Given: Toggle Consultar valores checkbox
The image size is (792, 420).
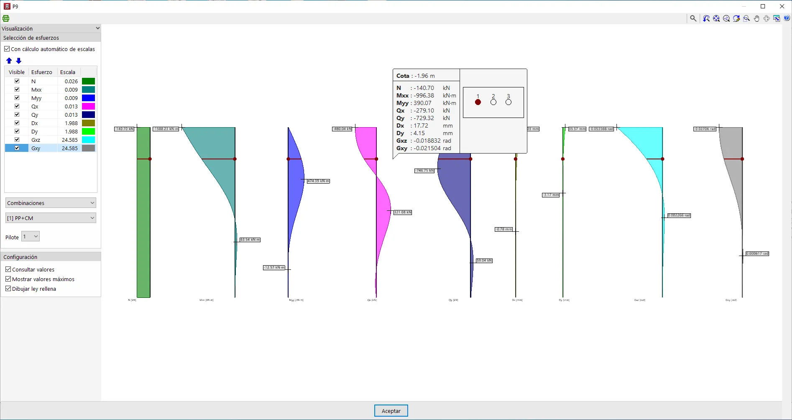Looking at the screenshot, I should [x=8, y=269].
